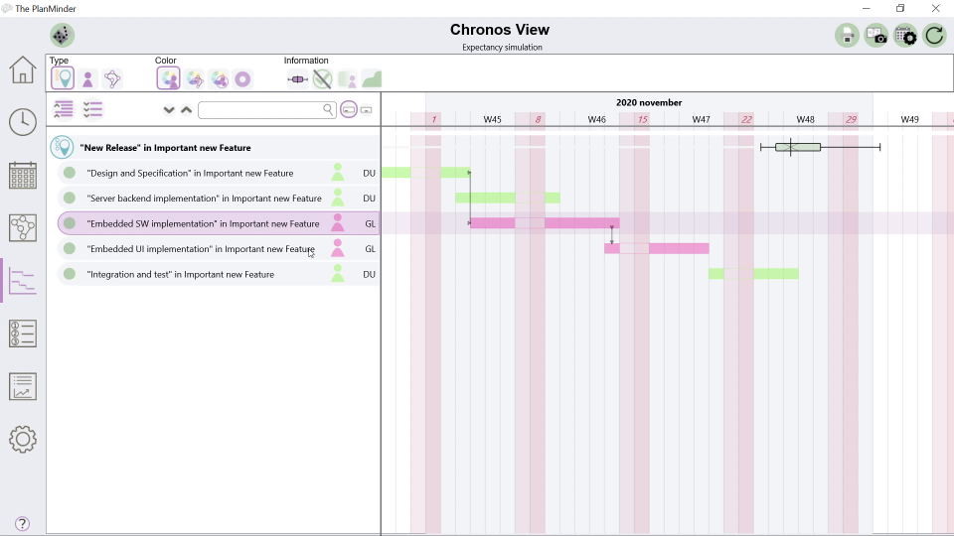Select the person Type option
Screen dimensions: 954x536
87,78
